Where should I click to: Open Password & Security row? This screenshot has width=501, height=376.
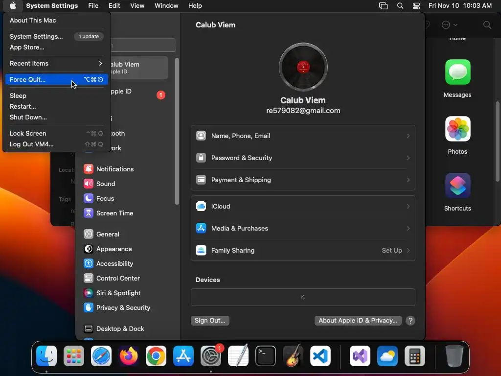(303, 158)
